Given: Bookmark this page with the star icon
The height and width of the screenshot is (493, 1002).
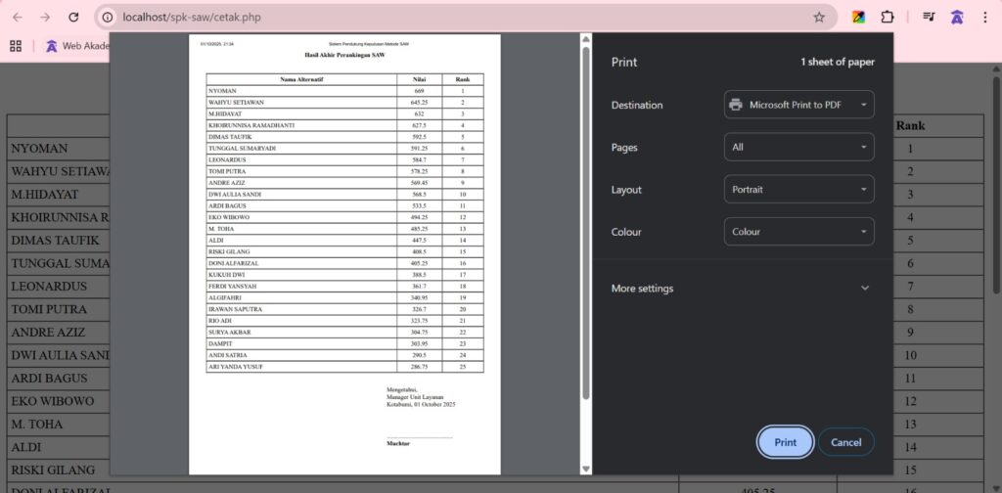Looking at the screenshot, I should pos(819,17).
